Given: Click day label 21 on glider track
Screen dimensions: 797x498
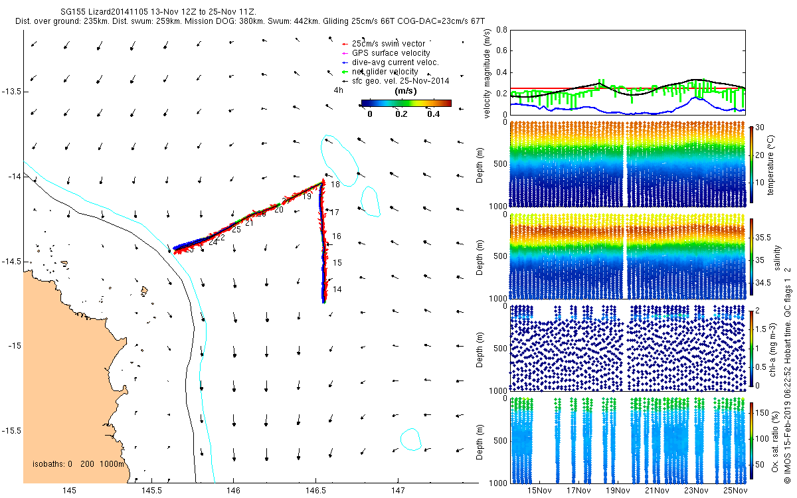Looking at the screenshot, I should (249, 224).
